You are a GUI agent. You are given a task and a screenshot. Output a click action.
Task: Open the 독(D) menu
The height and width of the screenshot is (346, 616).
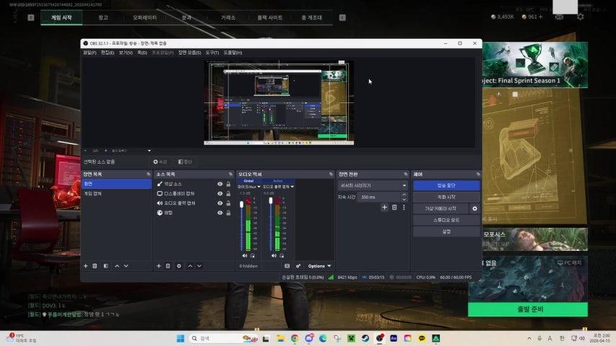[142, 53]
